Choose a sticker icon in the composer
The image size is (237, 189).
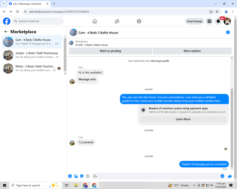pos(82,176)
